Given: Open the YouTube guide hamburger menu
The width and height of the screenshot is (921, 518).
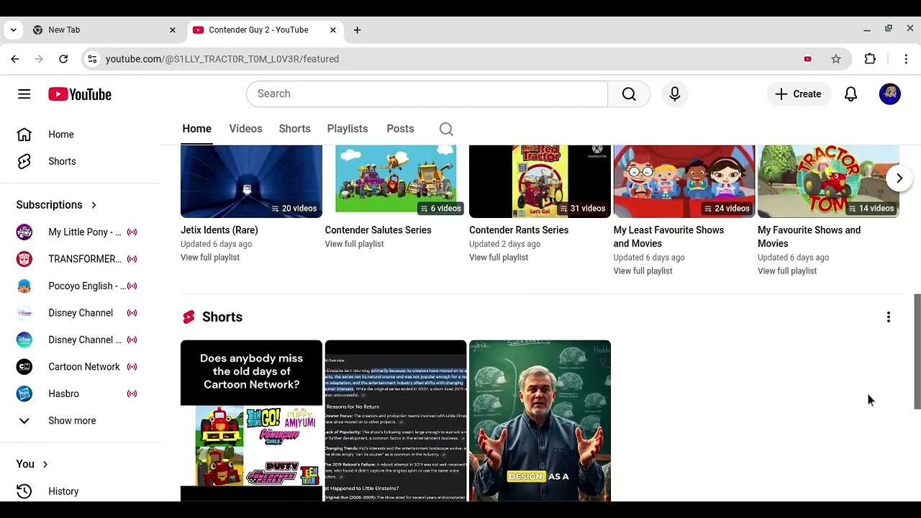Looking at the screenshot, I should 24,94.
